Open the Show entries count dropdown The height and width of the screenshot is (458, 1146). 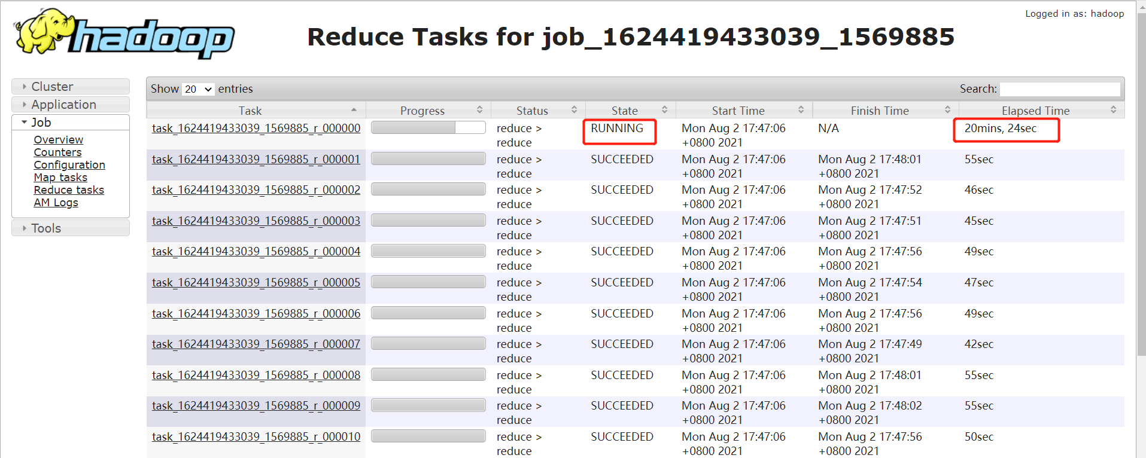click(198, 89)
